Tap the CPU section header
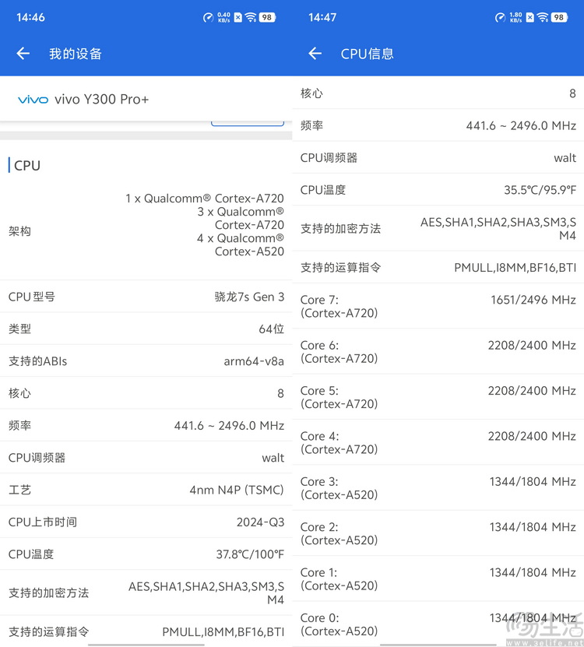Image resolution: width=584 pixels, height=647 pixels. [x=27, y=166]
